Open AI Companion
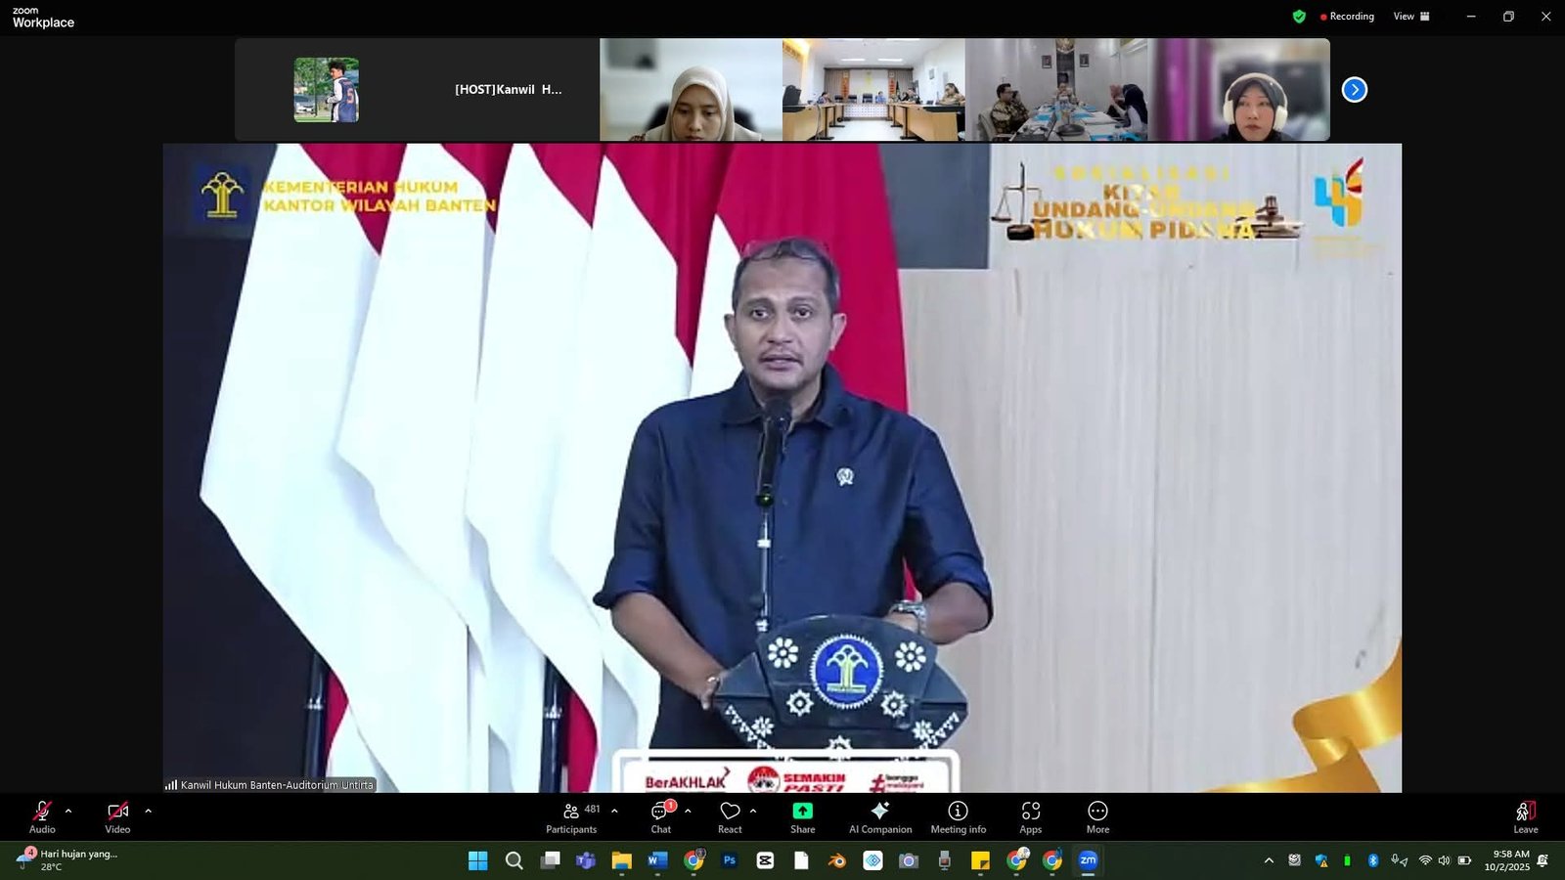The height and width of the screenshot is (880, 1565). (880, 817)
